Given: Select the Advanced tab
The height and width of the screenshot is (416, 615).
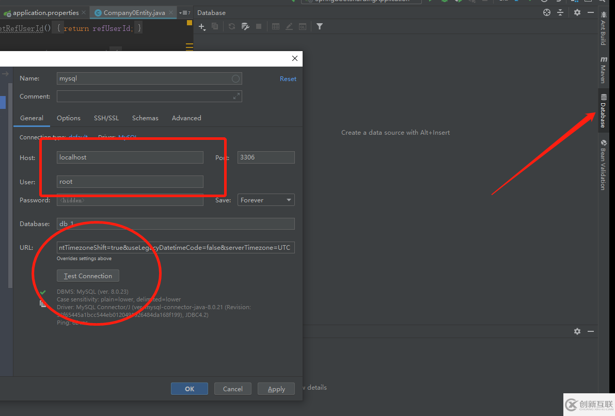Looking at the screenshot, I should [x=186, y=118].
